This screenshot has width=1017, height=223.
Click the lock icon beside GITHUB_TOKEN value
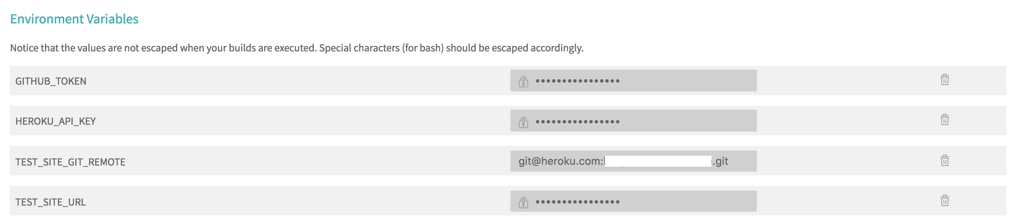524,81
